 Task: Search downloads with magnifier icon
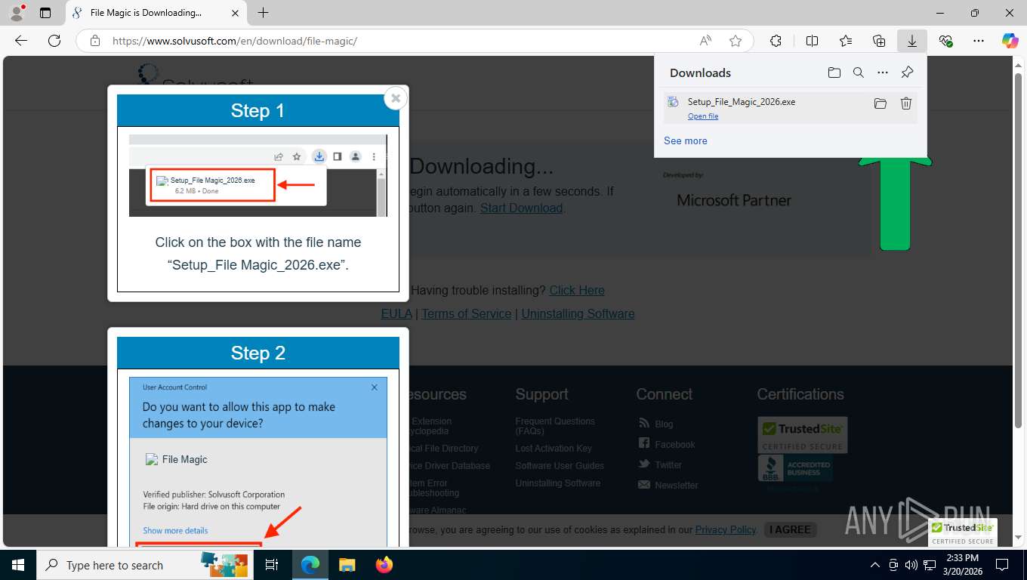(859, 72)
